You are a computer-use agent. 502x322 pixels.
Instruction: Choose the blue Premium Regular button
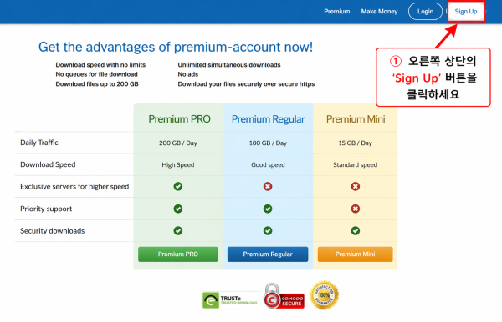click(x=268, y=254)
